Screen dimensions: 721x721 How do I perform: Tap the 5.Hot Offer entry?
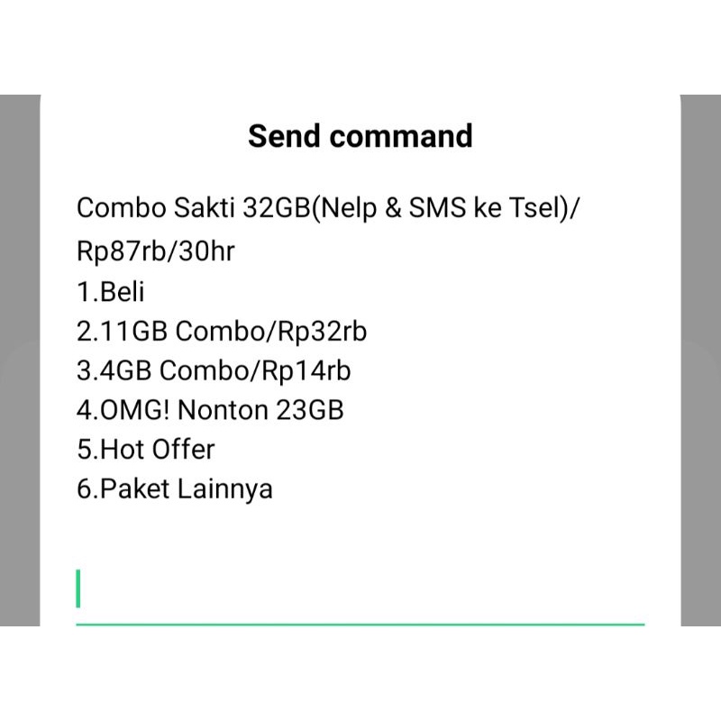tap(146, 449)
